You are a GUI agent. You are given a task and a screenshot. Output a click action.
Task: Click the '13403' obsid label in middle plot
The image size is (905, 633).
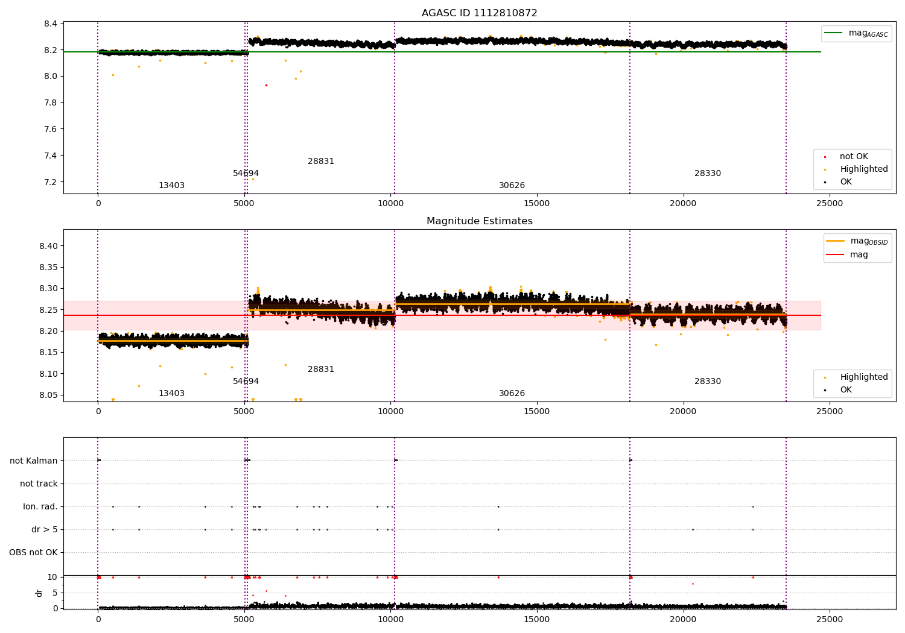pos(171,394)
